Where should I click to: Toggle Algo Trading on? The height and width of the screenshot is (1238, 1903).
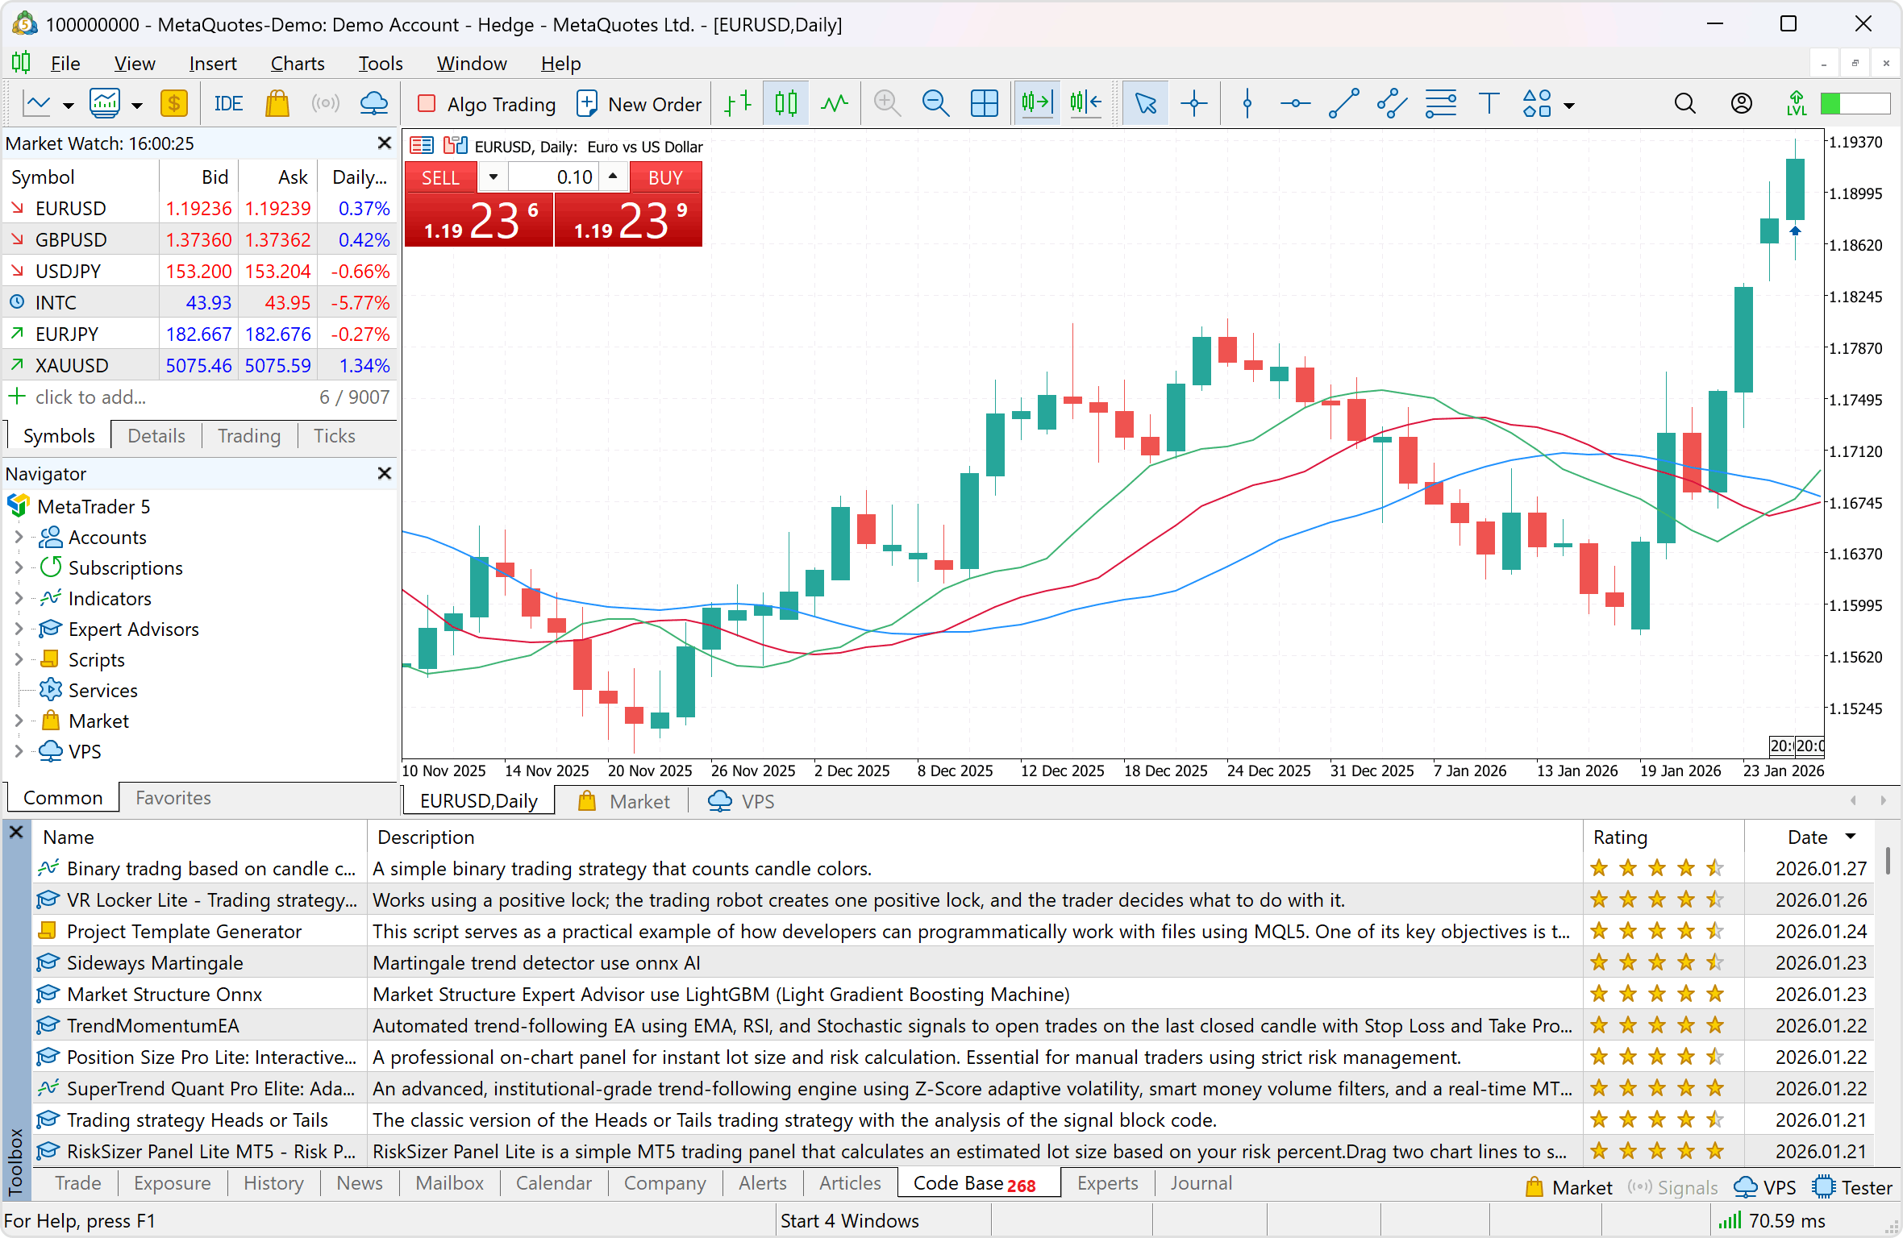point(486,104)
